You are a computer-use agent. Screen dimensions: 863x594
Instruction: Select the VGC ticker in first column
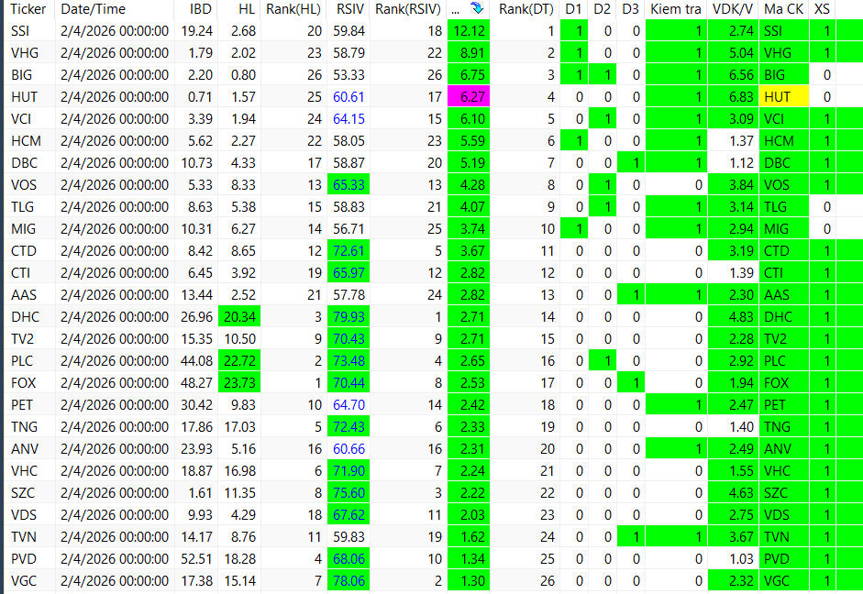point(24,581)
